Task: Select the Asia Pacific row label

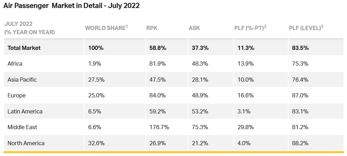Action: 22,80
